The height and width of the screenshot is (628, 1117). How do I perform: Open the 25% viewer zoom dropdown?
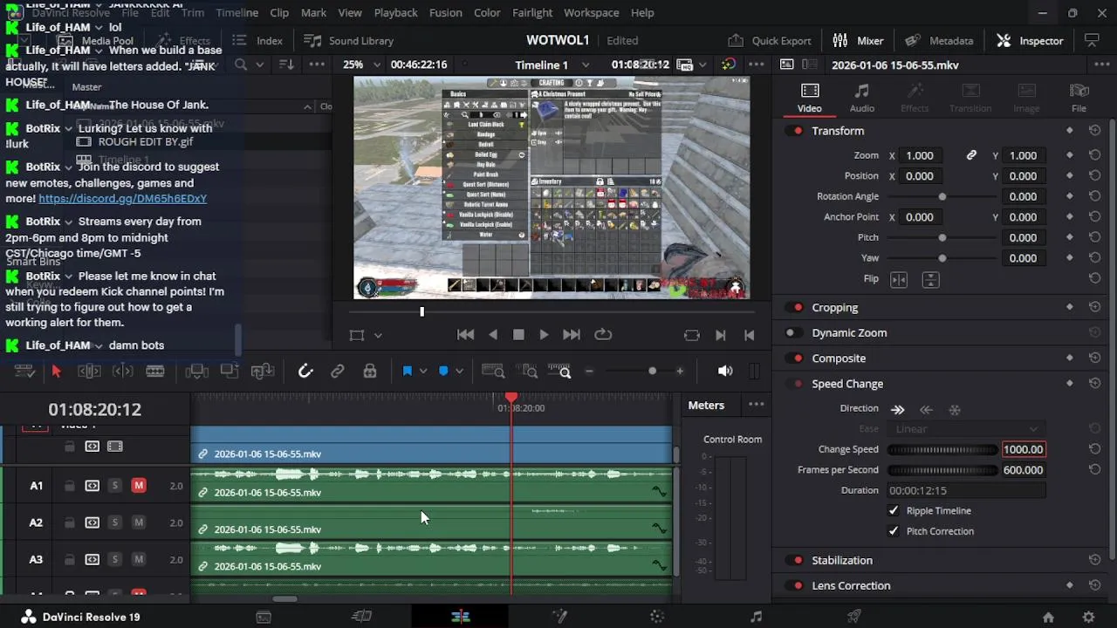[x=362, y=65]
